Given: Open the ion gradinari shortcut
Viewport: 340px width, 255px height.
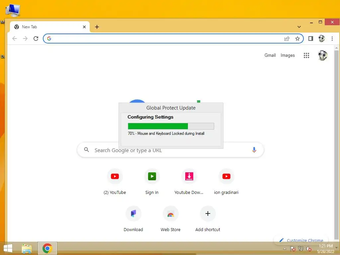Looking at the screenshot, I should pyautogui.click(x=226, y=181).
